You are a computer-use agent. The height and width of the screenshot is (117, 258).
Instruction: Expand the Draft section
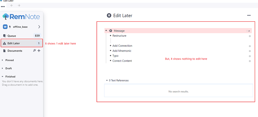pos(3,68)
